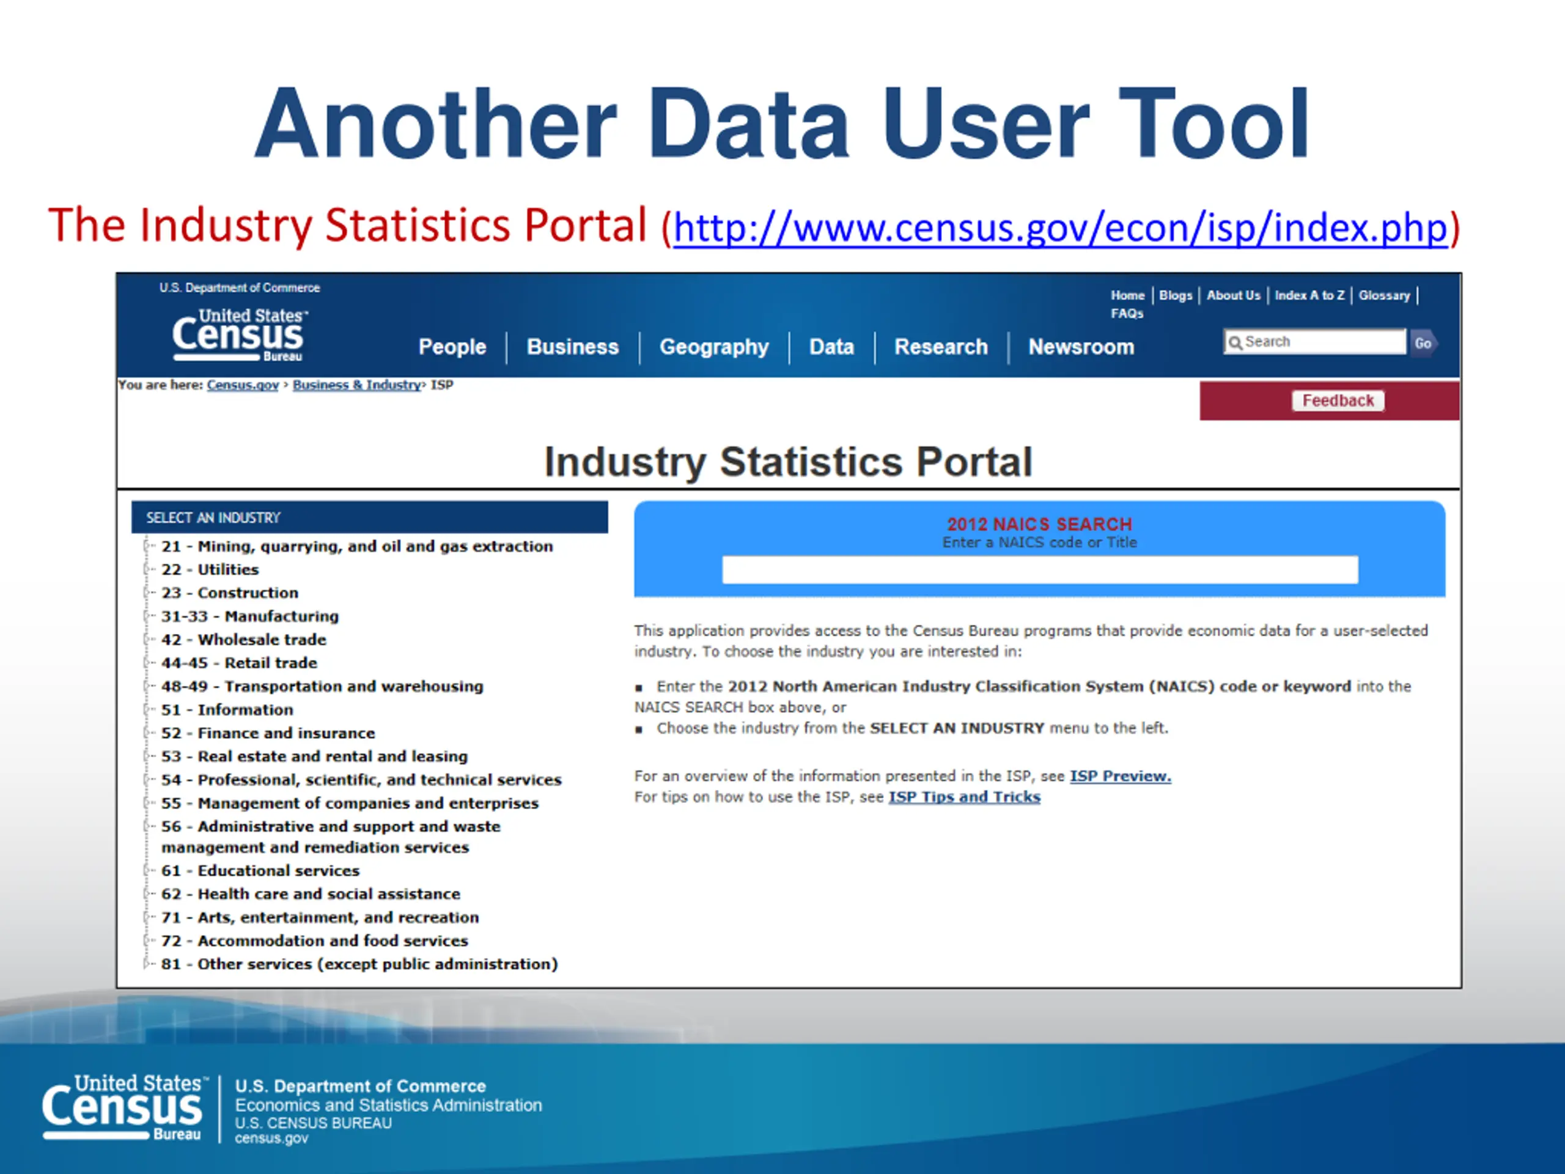Open the FAQs link
The height and width of the screenshot is (1174, 1565).
[x=1126, y=314]
